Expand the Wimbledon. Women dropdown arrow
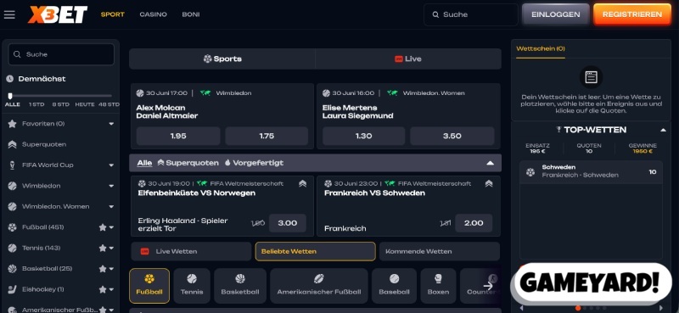Viewport: 679px width, 313px height. coord(111,207)
